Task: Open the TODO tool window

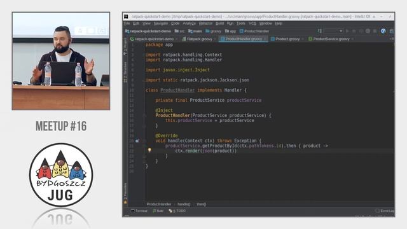Action: (x=177, y=211)
